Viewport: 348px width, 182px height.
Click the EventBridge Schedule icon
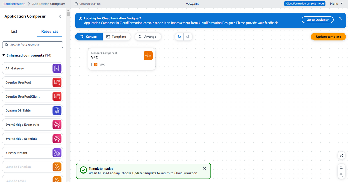coord(57,139)
